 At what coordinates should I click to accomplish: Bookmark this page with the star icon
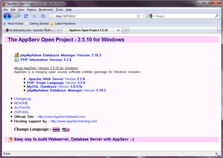[x=138, y=16]
